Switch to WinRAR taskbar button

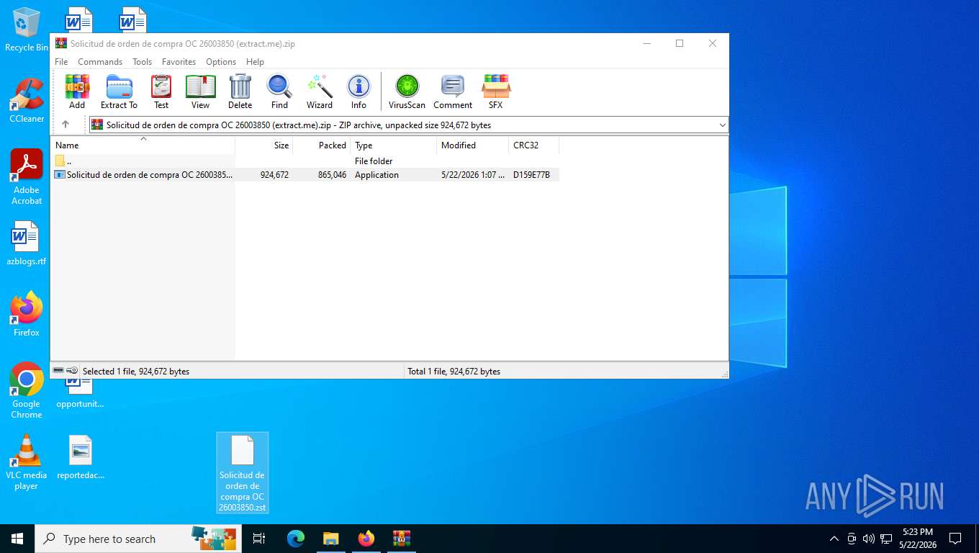click(402, 539)
